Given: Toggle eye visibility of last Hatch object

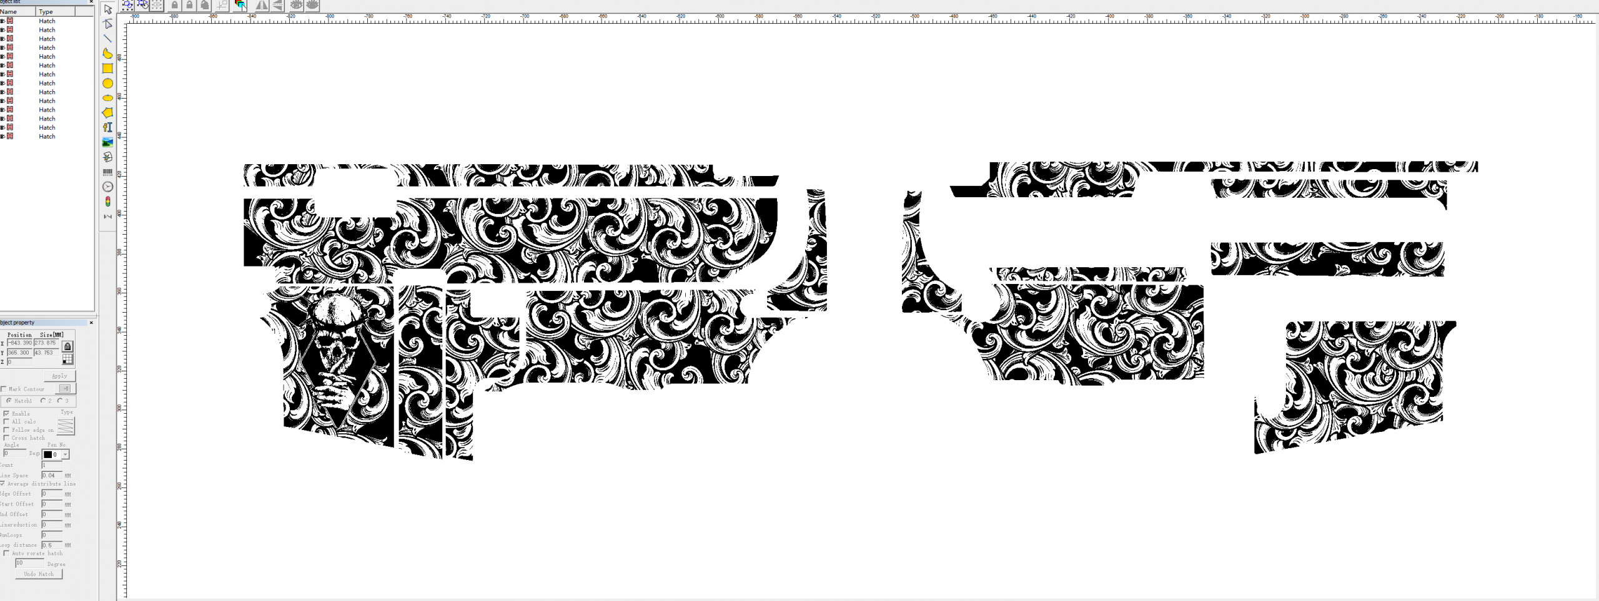Looking at the screenshot, I should coord(2,136).
